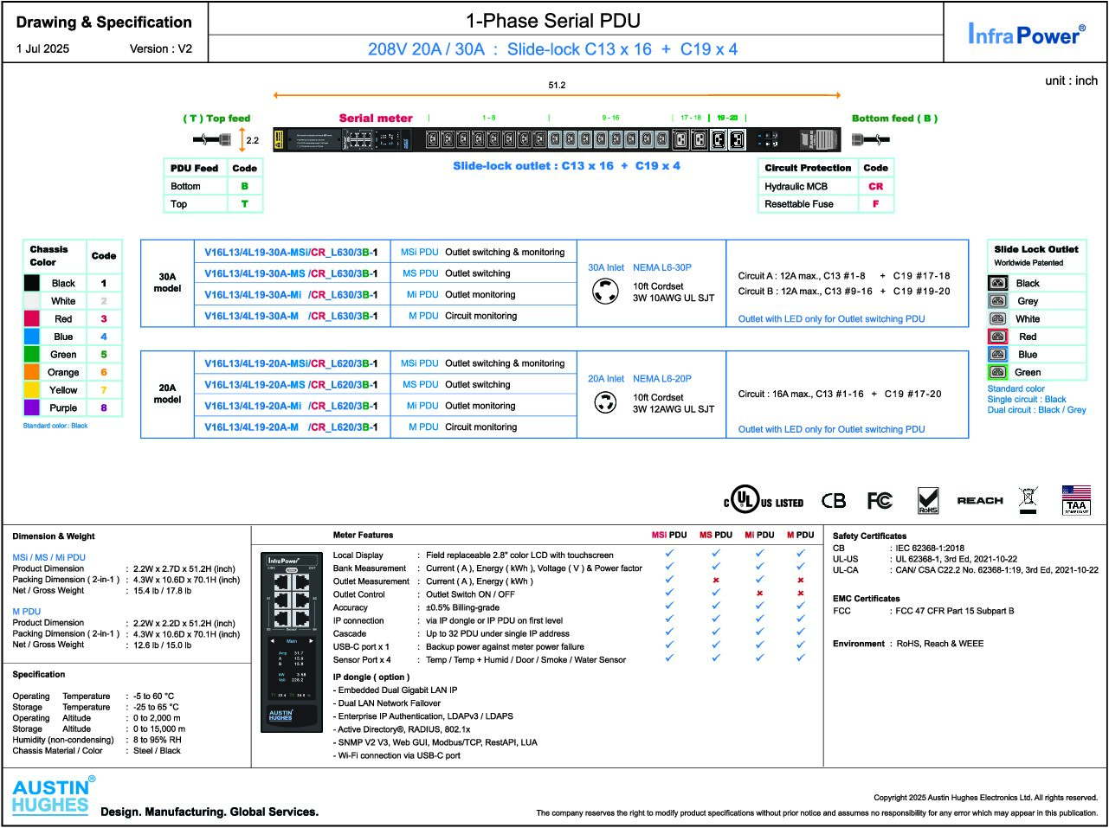Click the Austin Hughes logo at the bottom
This screenshot has width=1109, height=828.
54,796
